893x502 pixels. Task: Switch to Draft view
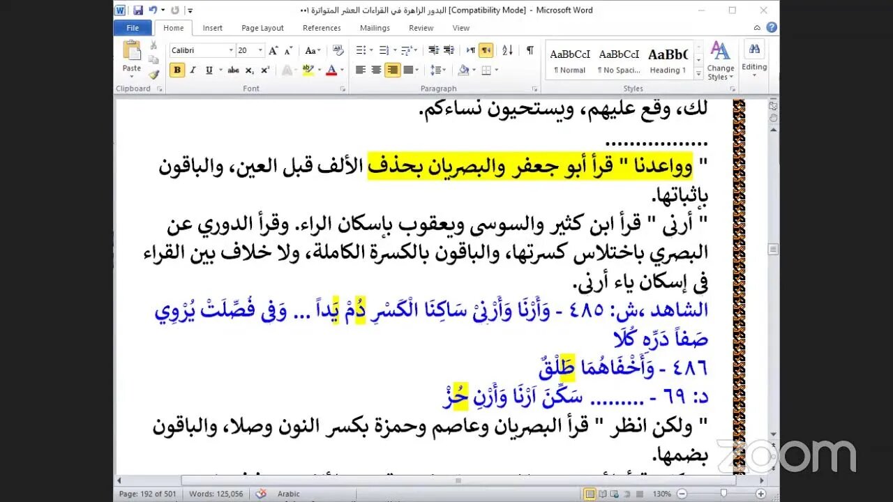pyautogui.click(x=640, y=494)
